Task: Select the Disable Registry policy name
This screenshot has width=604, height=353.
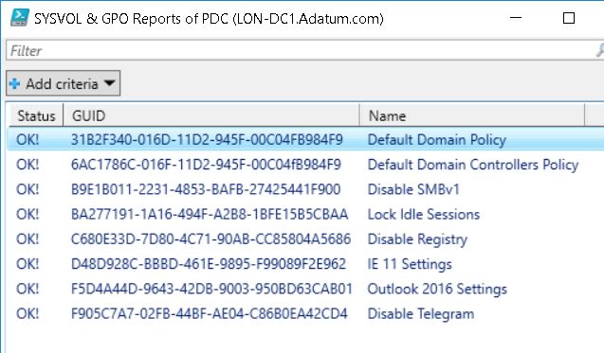Action: (x=417, y=239)
